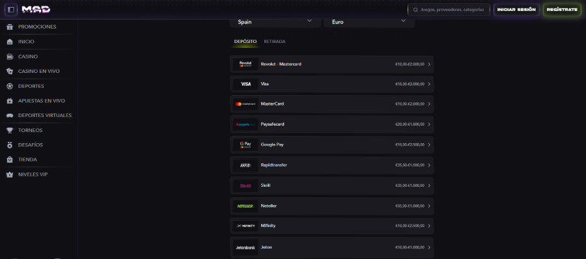Click the Paysafecard €20,00-€1.000,00 limit text
The height and width of the screenshot is (259, 586).
click(x=410, y=124)
